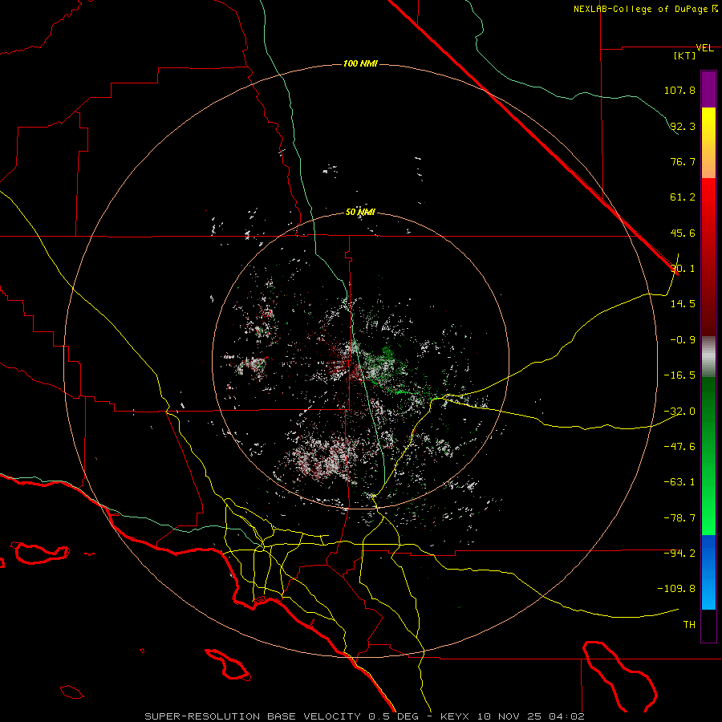Click the -94.2 scale label

[x=679, y=554]
